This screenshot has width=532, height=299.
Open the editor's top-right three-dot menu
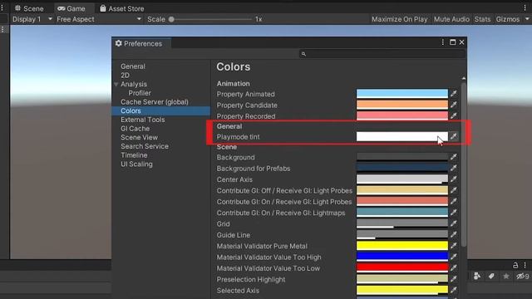coord(525,7)
